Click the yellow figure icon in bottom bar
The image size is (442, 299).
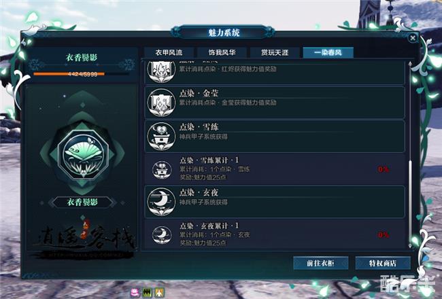pos(159,292)
